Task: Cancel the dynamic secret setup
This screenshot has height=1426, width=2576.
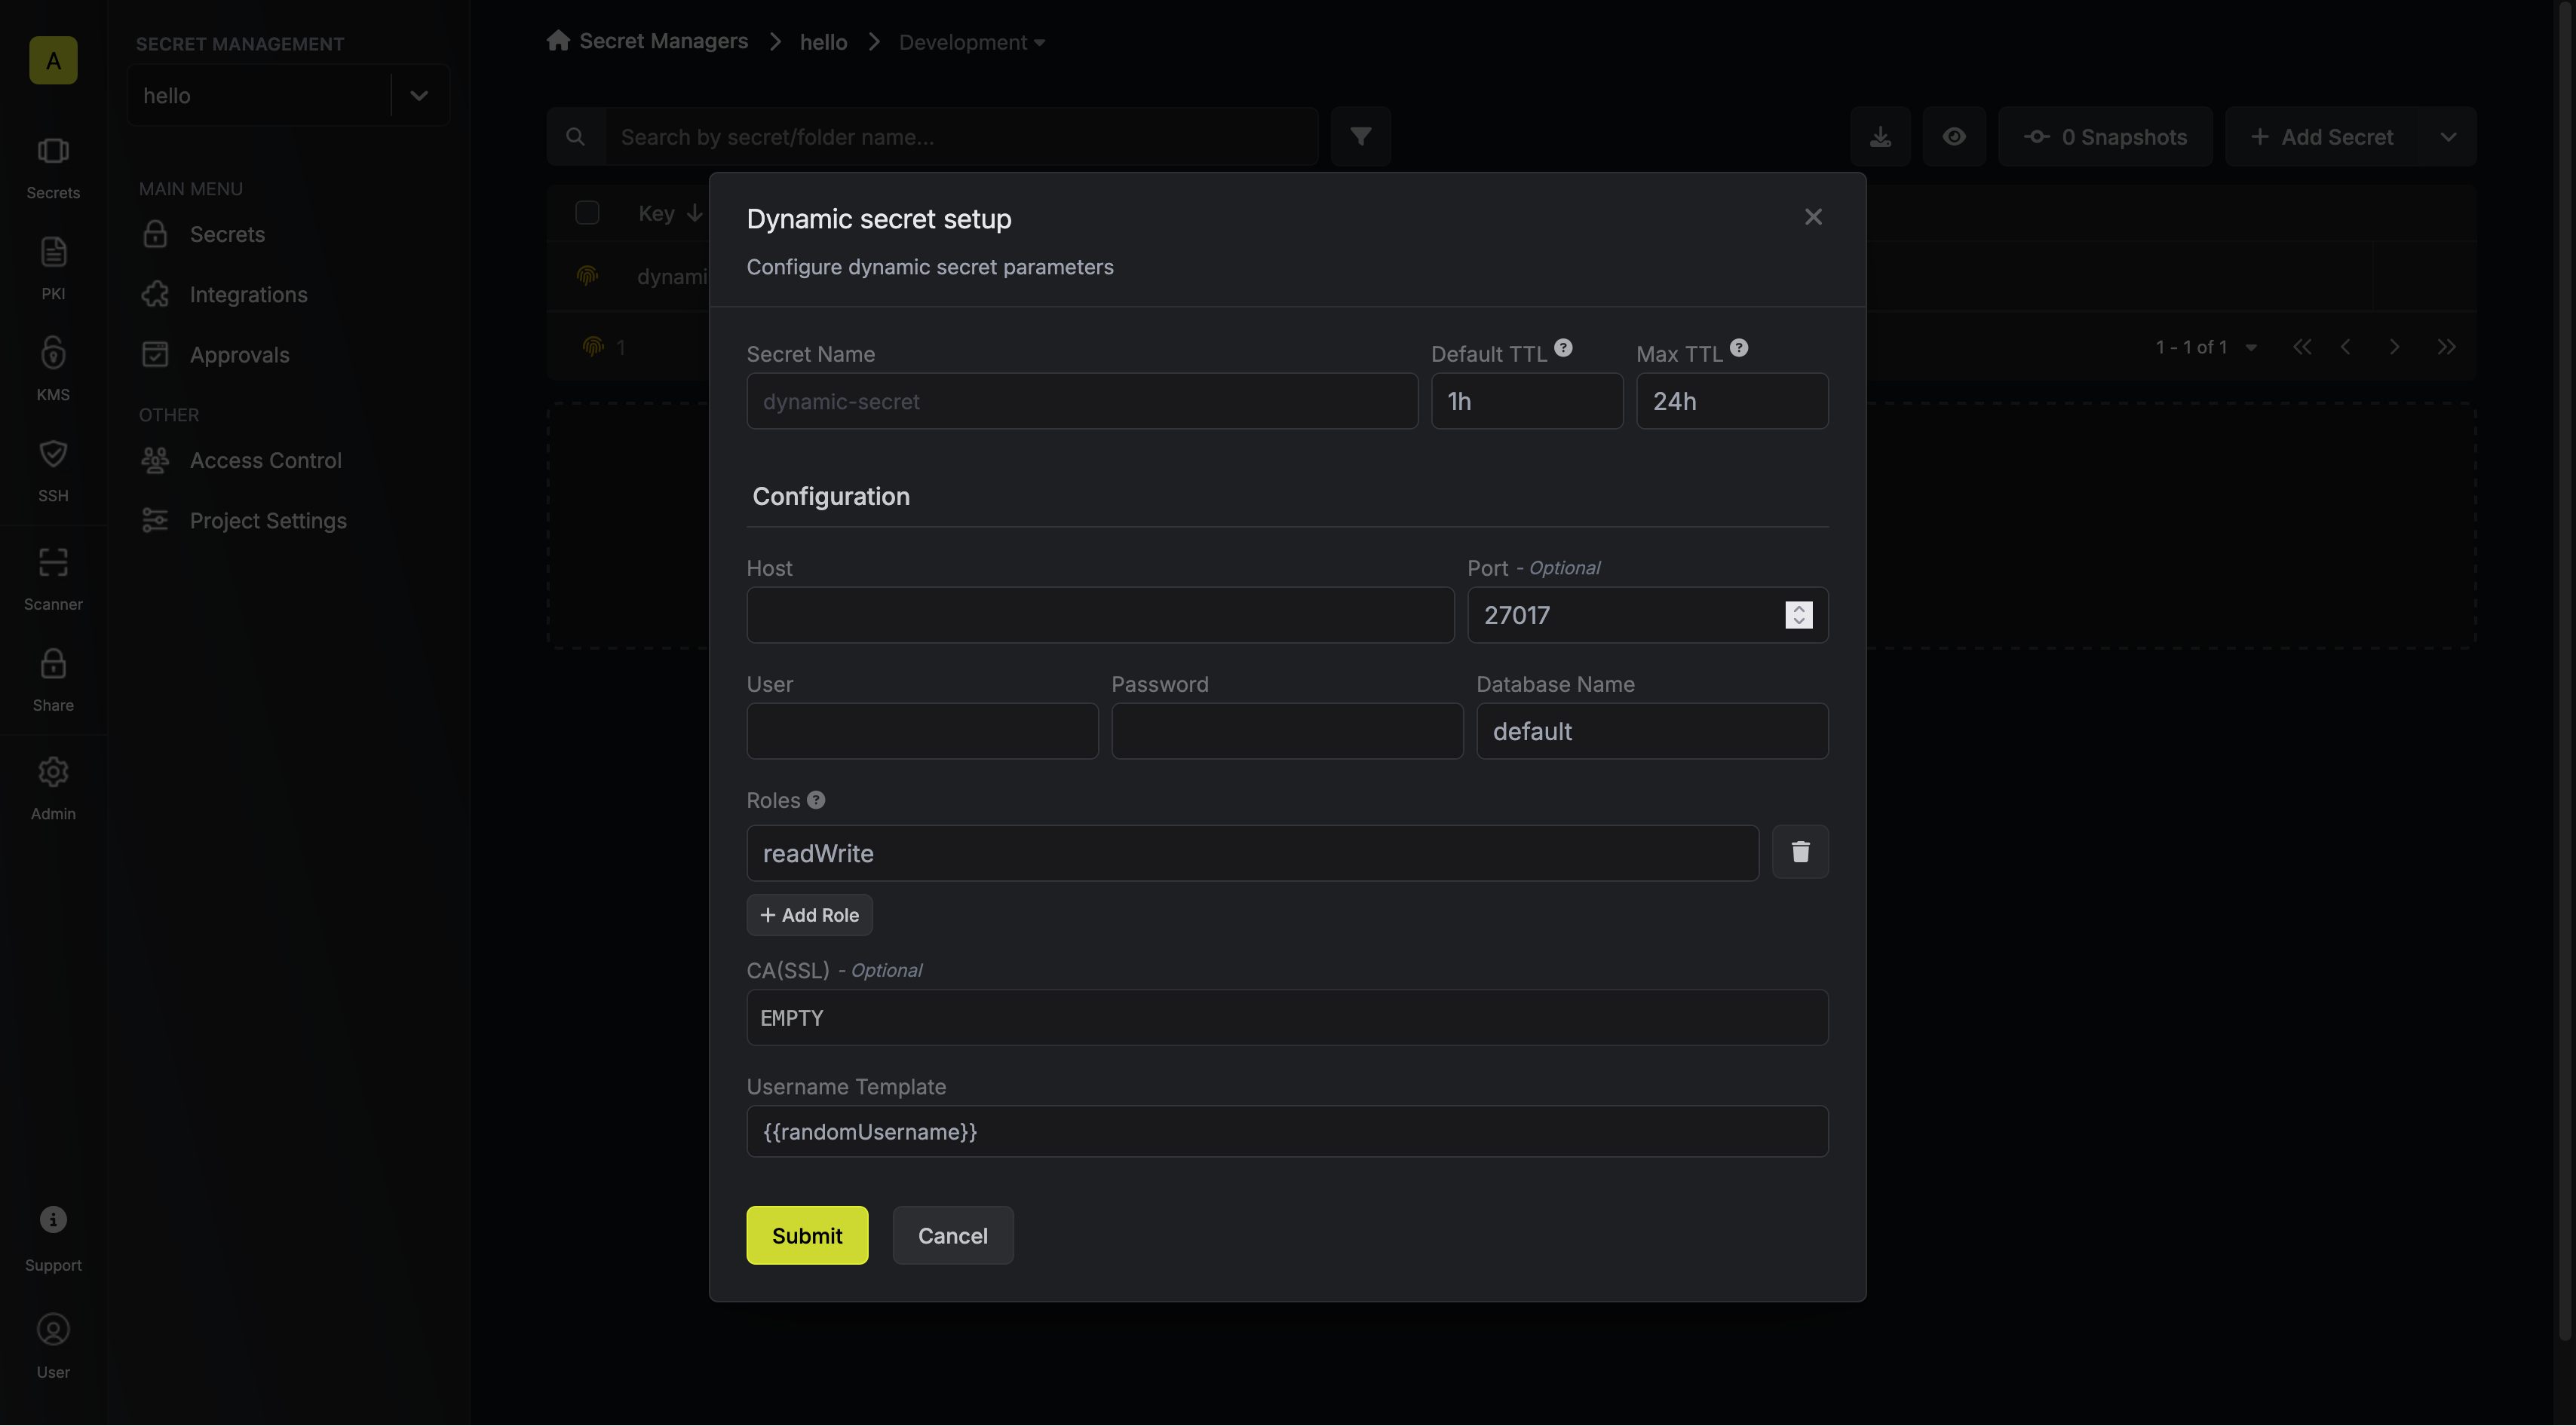Action: (x=953, y=1235)
